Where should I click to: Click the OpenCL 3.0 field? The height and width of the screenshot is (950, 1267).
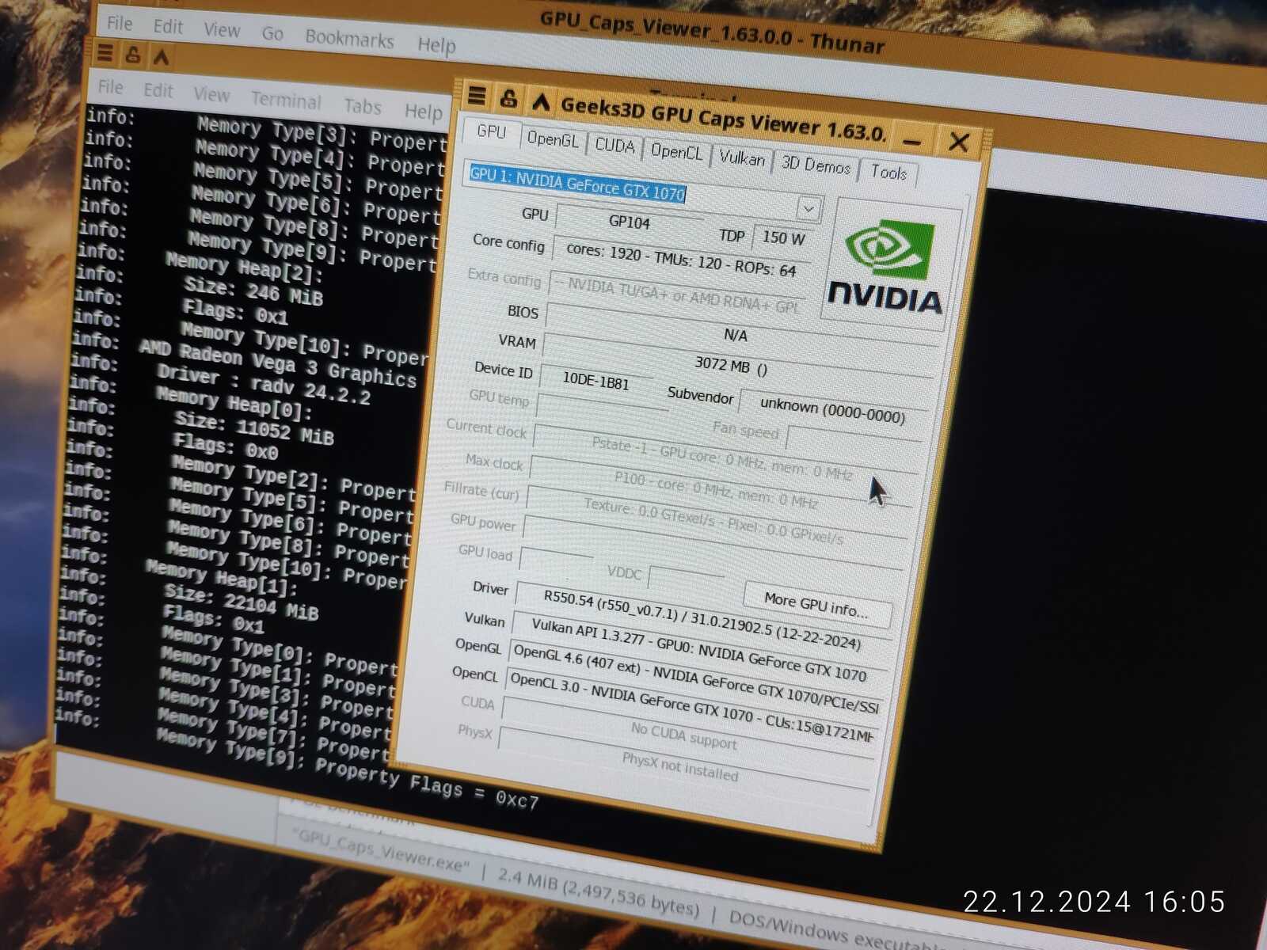691,706
